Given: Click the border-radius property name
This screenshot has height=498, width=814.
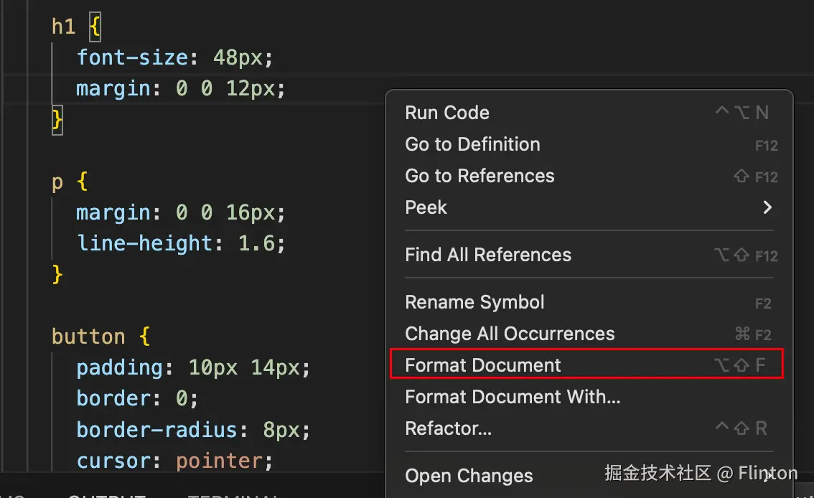Looking at the screenshot, I should coord(157,430).
